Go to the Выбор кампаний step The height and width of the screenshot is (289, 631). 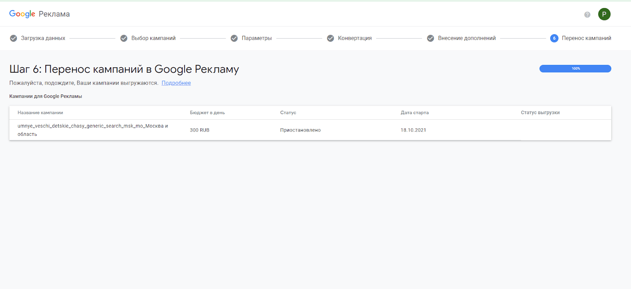point(153,38)
